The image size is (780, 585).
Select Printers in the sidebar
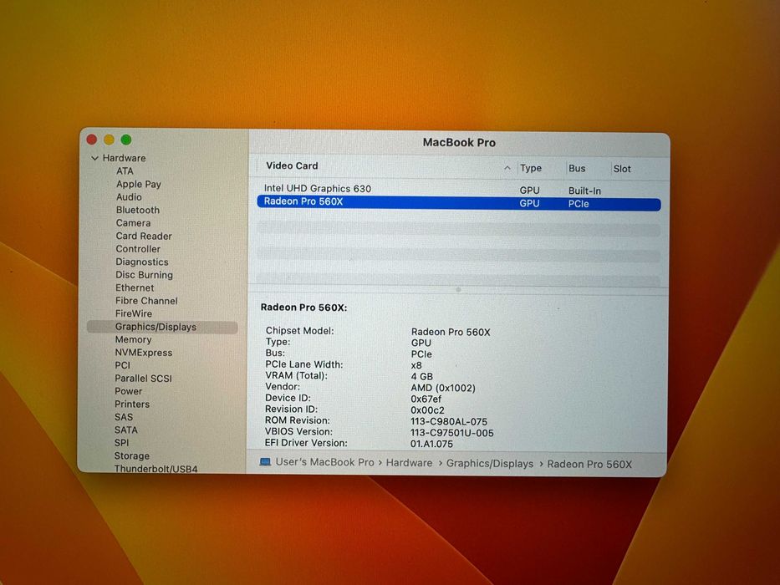(x=132, y=404)
